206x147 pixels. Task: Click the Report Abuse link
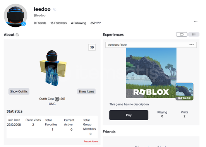point(91,142)
